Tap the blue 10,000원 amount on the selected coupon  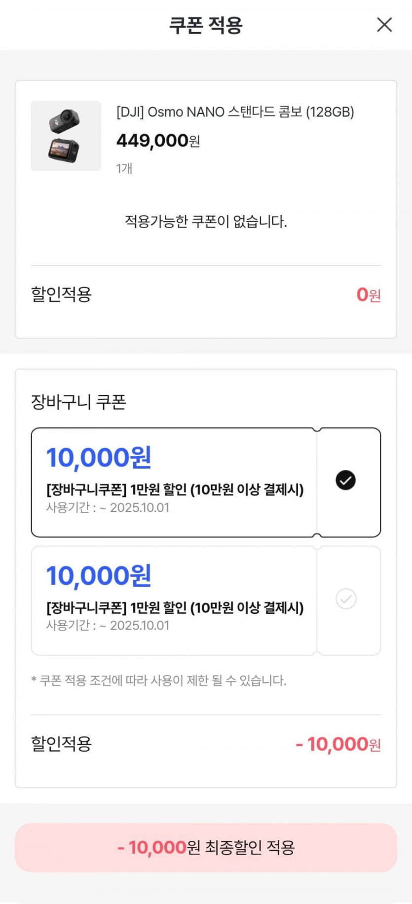[99, 457]
